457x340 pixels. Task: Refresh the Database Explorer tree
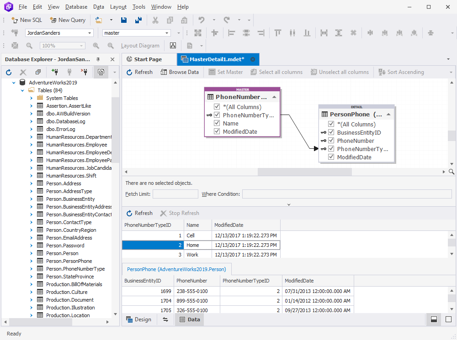click(9, 72)
